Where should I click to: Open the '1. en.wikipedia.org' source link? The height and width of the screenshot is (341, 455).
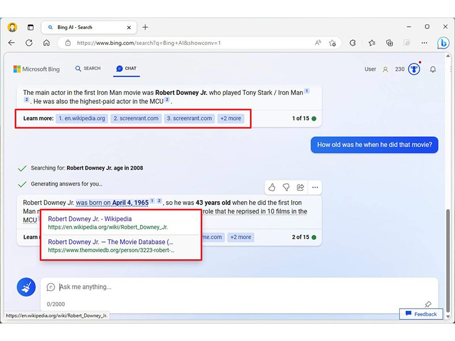pyautogui.click(x=81, y=118)
